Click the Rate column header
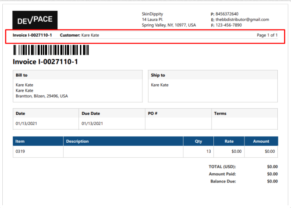Screen dimensions: 291x208 click(x=229, y=142)
